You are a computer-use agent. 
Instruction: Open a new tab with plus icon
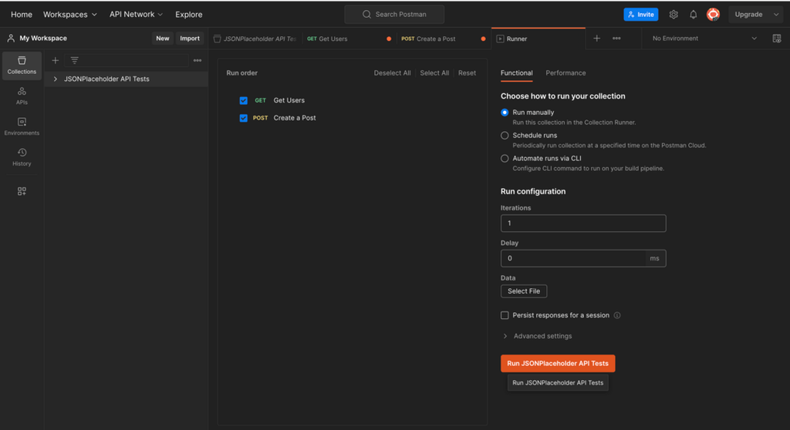point(596,39)
